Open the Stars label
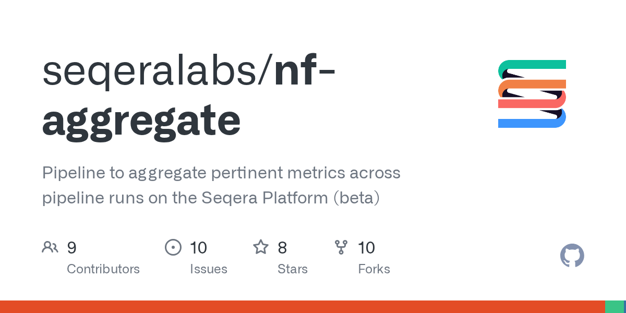The width and height of the screenshot is (626, 313). coord(292,269)
